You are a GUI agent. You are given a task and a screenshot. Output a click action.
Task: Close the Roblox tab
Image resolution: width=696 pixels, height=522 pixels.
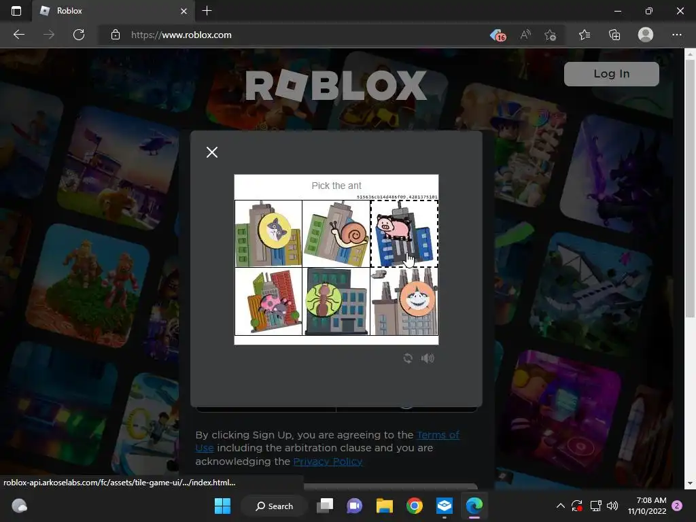(184, 11)
